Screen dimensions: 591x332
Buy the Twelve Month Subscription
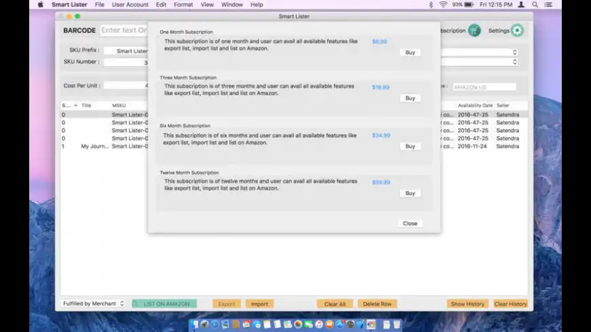point(410,193)
